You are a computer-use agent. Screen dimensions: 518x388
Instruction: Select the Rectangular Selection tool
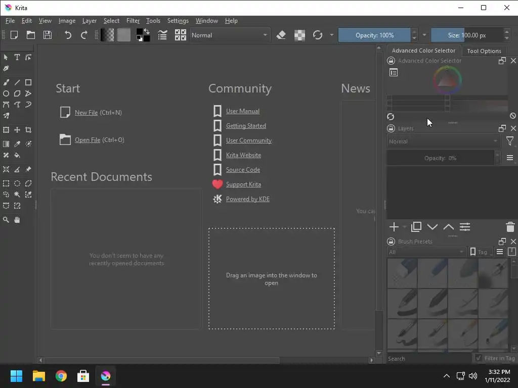click(x=6, y=183)
